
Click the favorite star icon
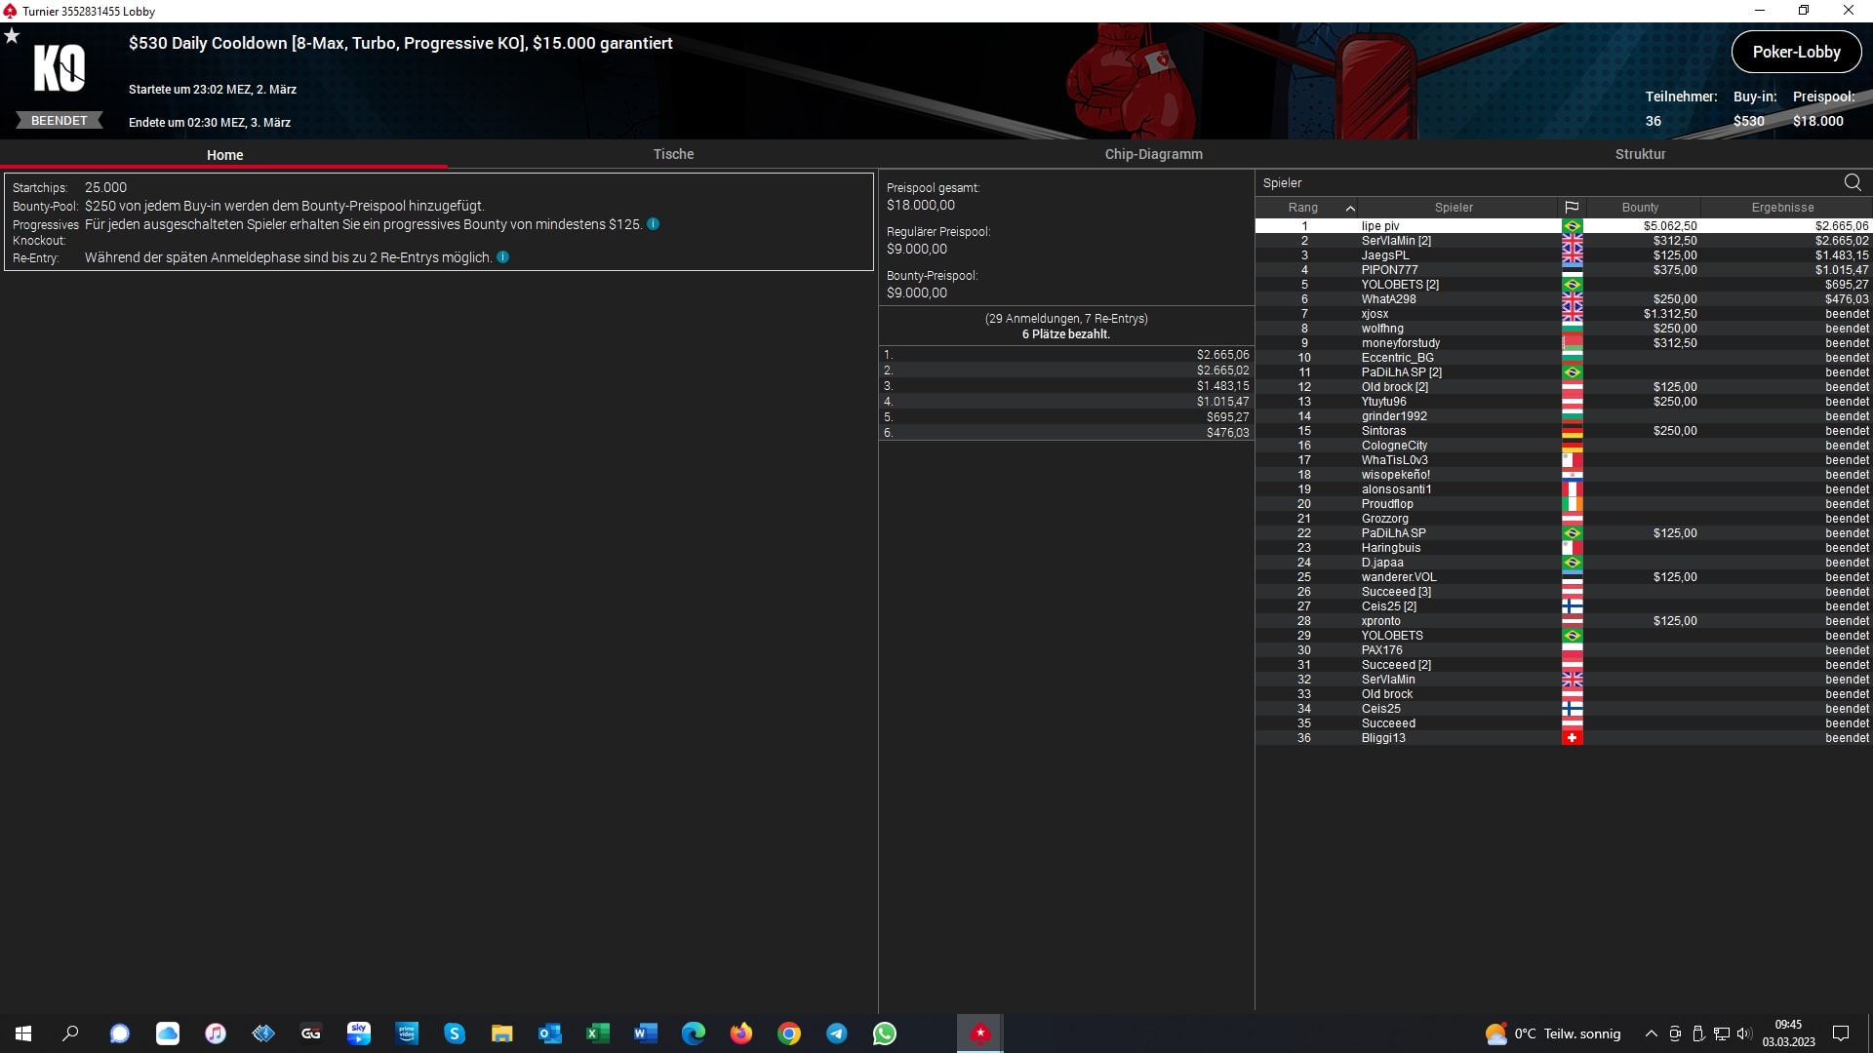tap(12, 36)
